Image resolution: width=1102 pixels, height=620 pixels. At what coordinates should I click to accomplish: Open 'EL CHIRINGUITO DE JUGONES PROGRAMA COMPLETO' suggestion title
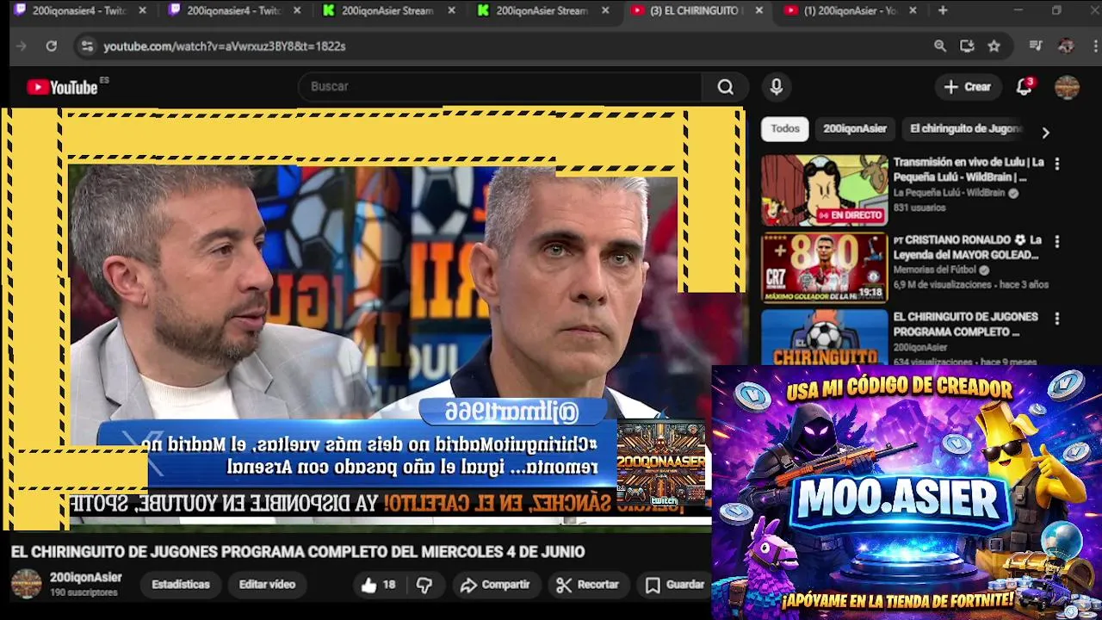click(x=965, y=325)
